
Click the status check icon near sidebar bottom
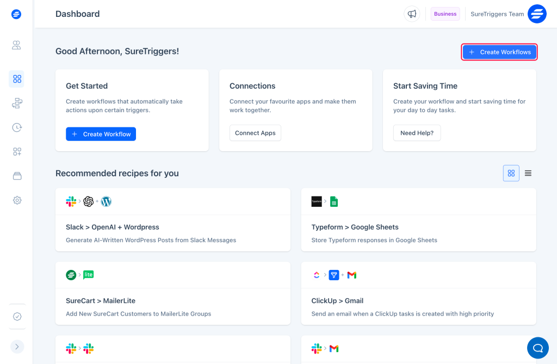[16, 316]
